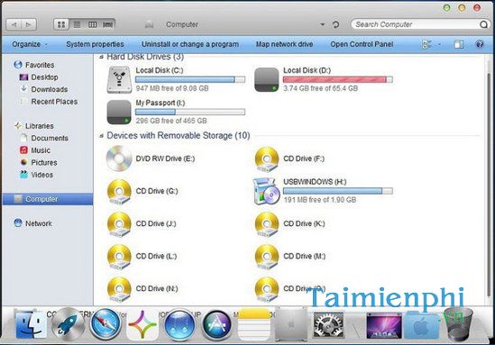
Task: Switch to column view mode
Action: pyautogui.click(x=92, y=24)
